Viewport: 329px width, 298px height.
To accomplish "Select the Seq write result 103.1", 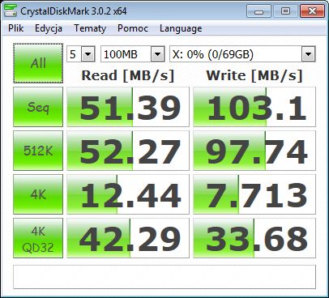I will point(254,107).
